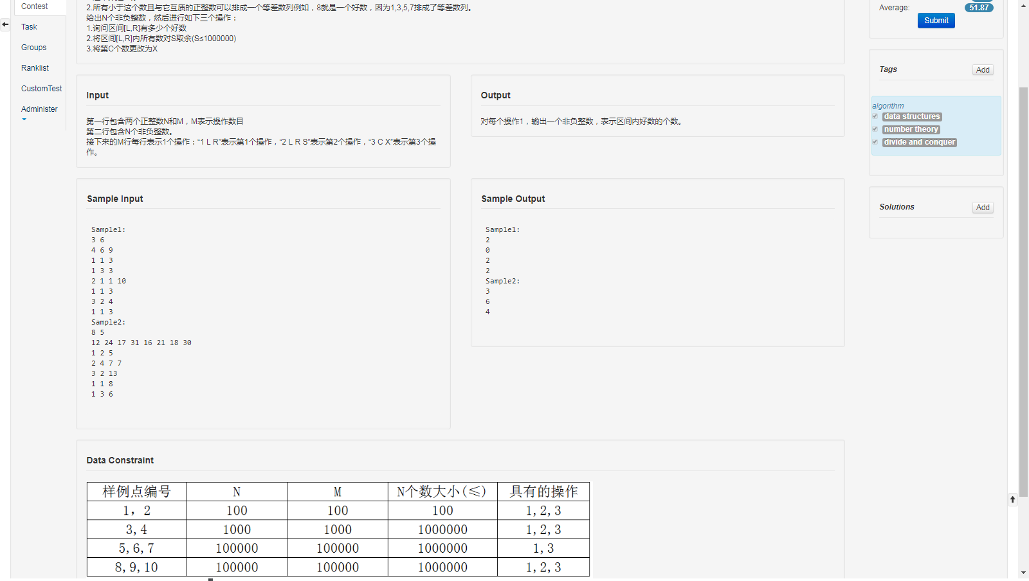Click the sample line '2 1 1 10'

(x=109, y=281)
